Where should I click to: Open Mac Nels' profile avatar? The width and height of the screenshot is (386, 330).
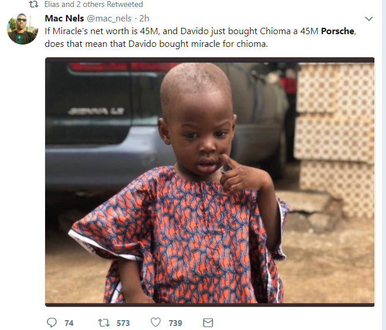pos(23,29)
